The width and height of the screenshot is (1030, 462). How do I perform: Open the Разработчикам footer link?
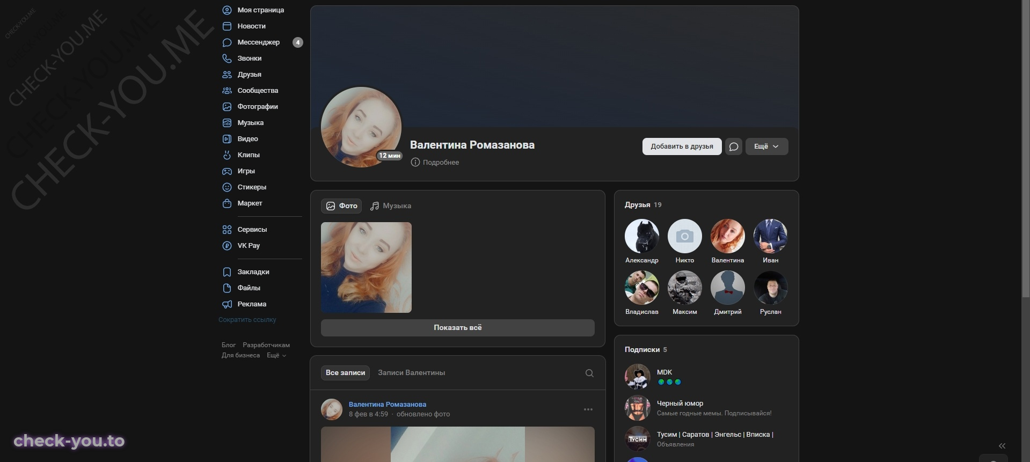[x=266, y=345]
